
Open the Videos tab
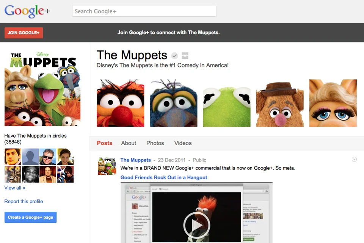click(183, 143)
